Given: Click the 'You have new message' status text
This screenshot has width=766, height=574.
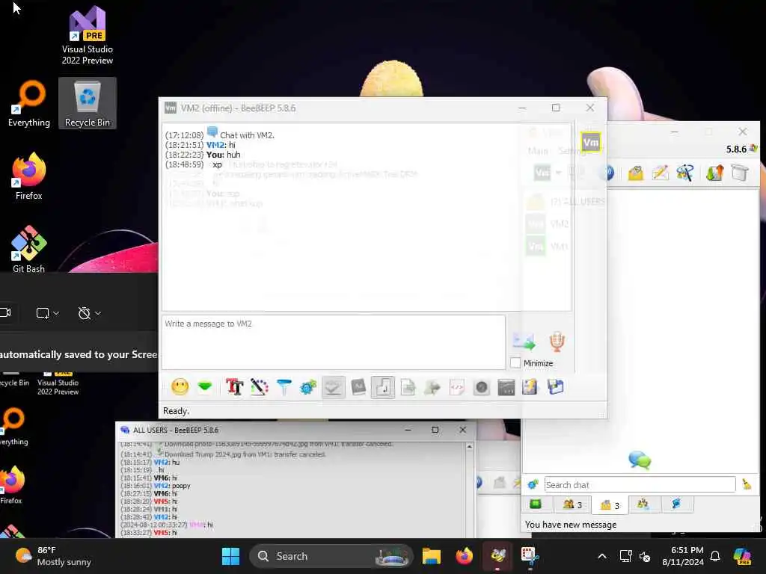Looking at the screenshot, I should [x=571, y=525].
